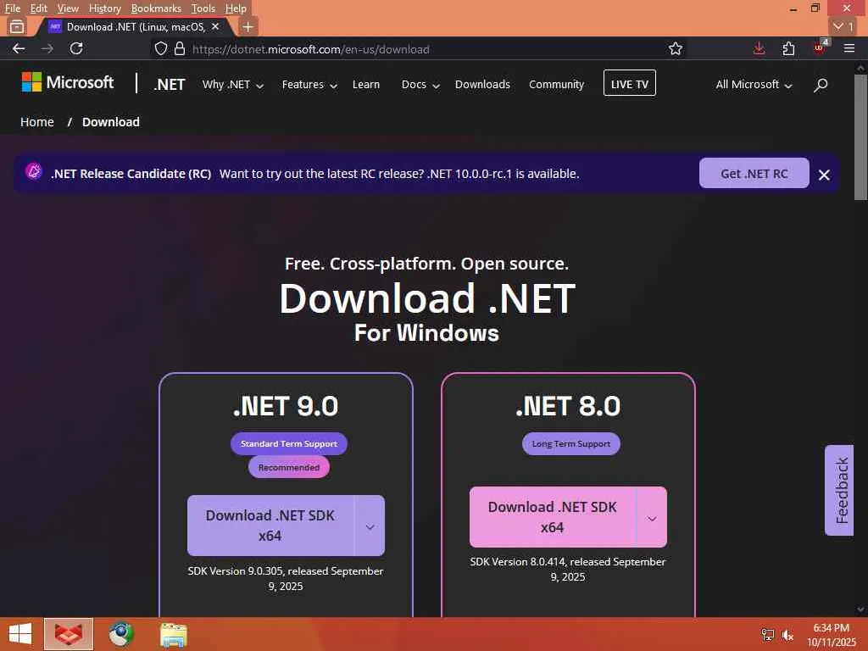Image resolution: width=868 pixels, height=651 pixels.
Task: Open the File menu
Action: pos(12,8)
